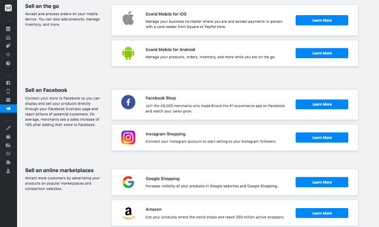Click the Instagram logo thumbnail
Image resolution: width=379 pixels, height=227 pixels.
pyautogui.click(x=128, y=138)
